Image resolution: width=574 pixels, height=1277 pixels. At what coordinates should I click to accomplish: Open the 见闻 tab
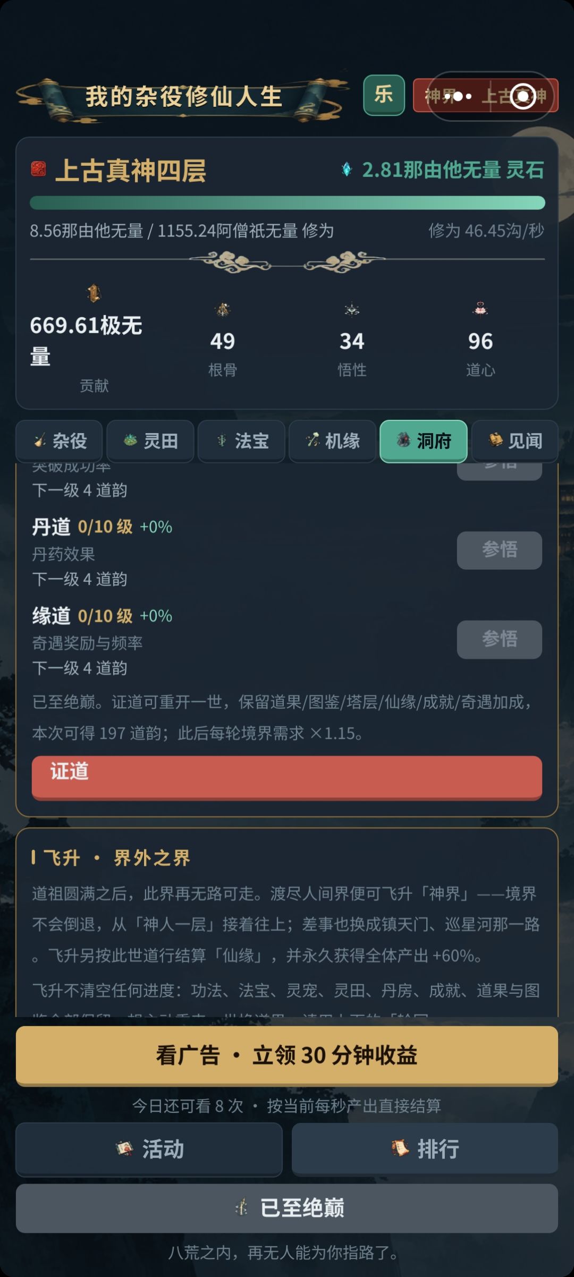(x=514, y=441)
